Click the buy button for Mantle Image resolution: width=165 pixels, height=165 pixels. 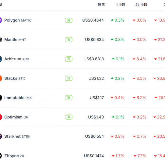click(69, 40)
